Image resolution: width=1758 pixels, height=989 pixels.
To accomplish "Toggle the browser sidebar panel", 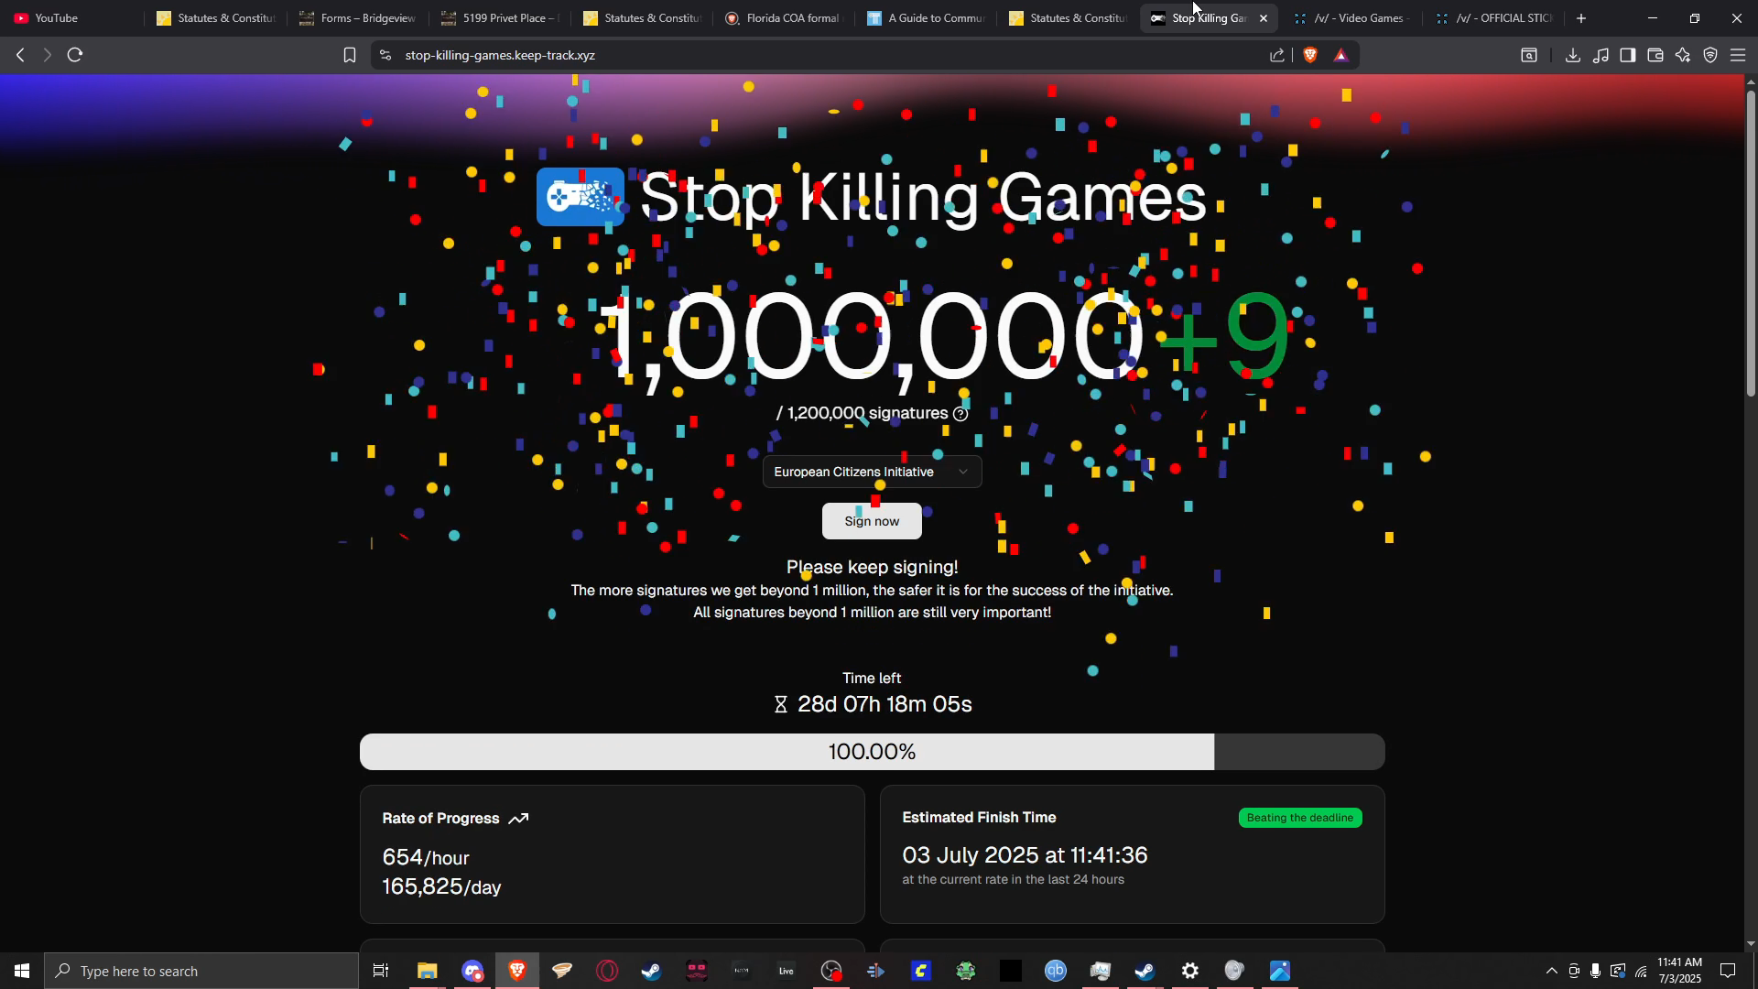I will tap(1627, 55).
